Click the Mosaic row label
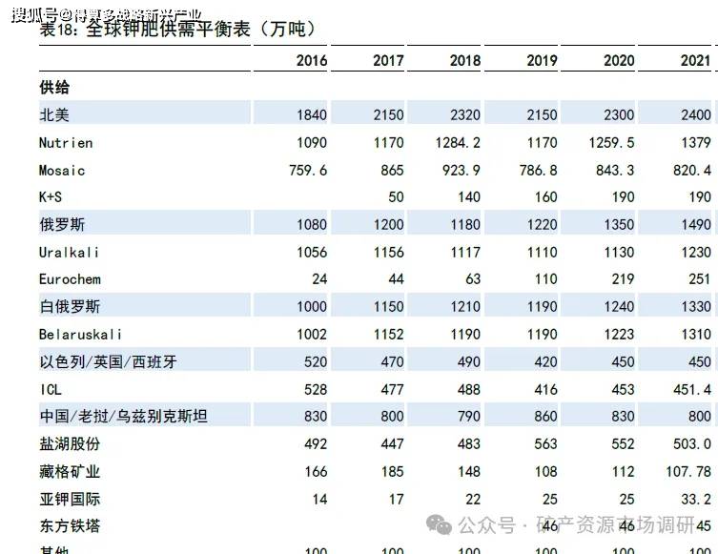 pos(62,171)
